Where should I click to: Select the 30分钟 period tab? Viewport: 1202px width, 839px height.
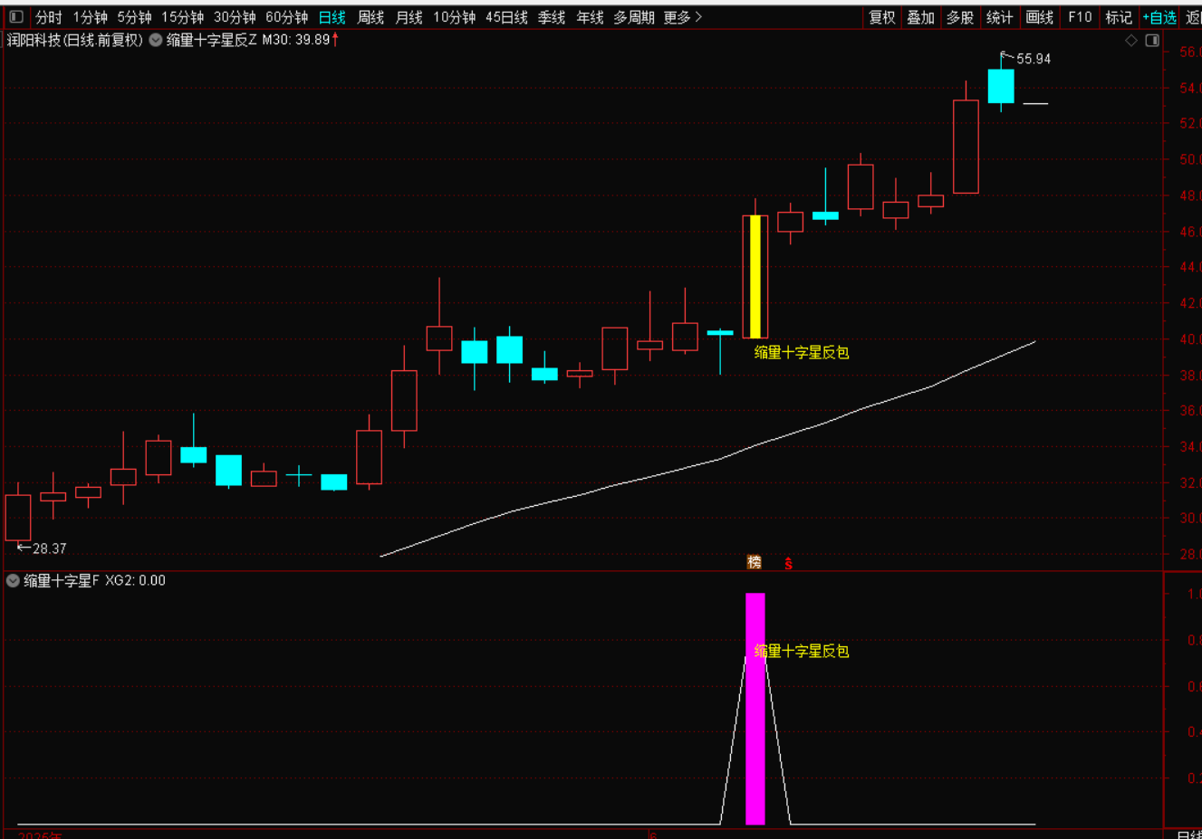pos(235,17)
